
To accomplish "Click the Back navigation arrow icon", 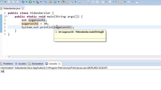I will tap(122, 2).
